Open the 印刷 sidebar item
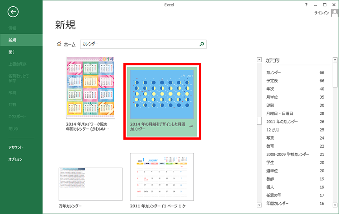This screenshot has height=214, width=339. coord(12,93)
